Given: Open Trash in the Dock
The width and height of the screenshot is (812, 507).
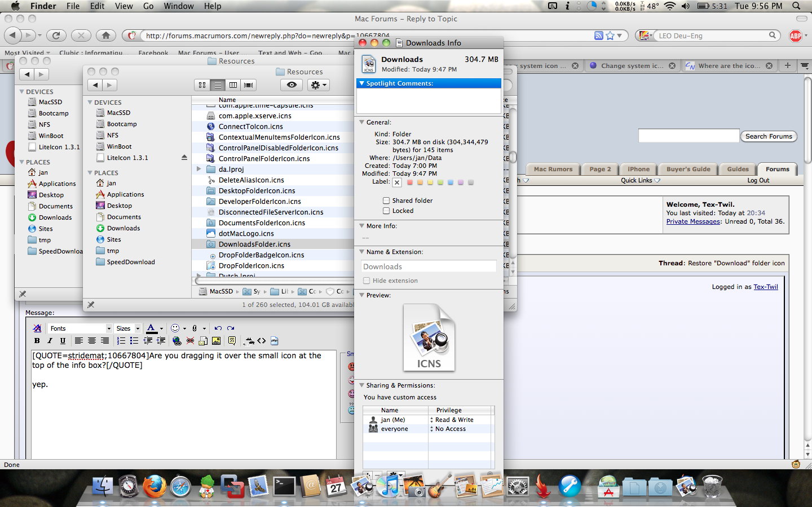Looking at the screenshot, I should click(x=712, y=486).
